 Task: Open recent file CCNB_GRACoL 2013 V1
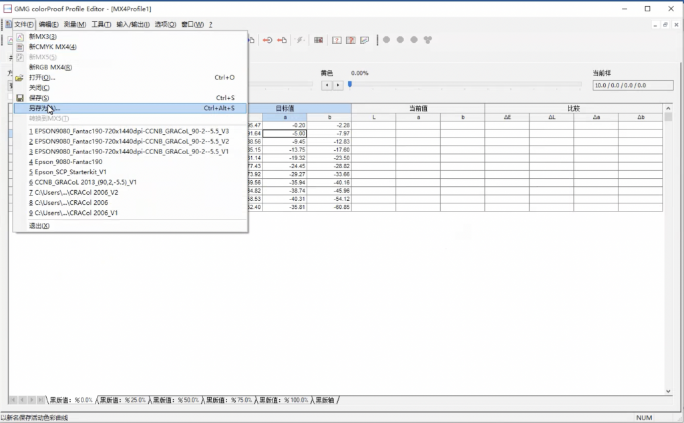[130, 182]
